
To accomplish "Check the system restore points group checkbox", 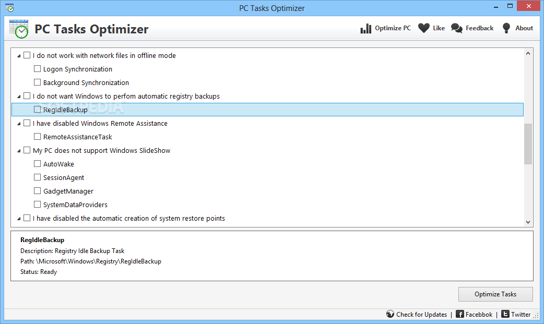I will (27, 218).
